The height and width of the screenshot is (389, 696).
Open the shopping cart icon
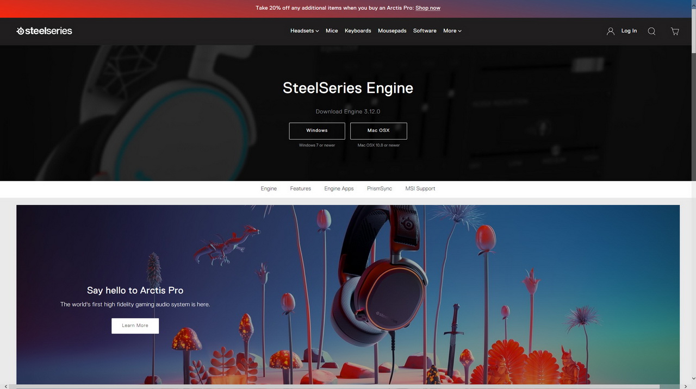point(675,32)
